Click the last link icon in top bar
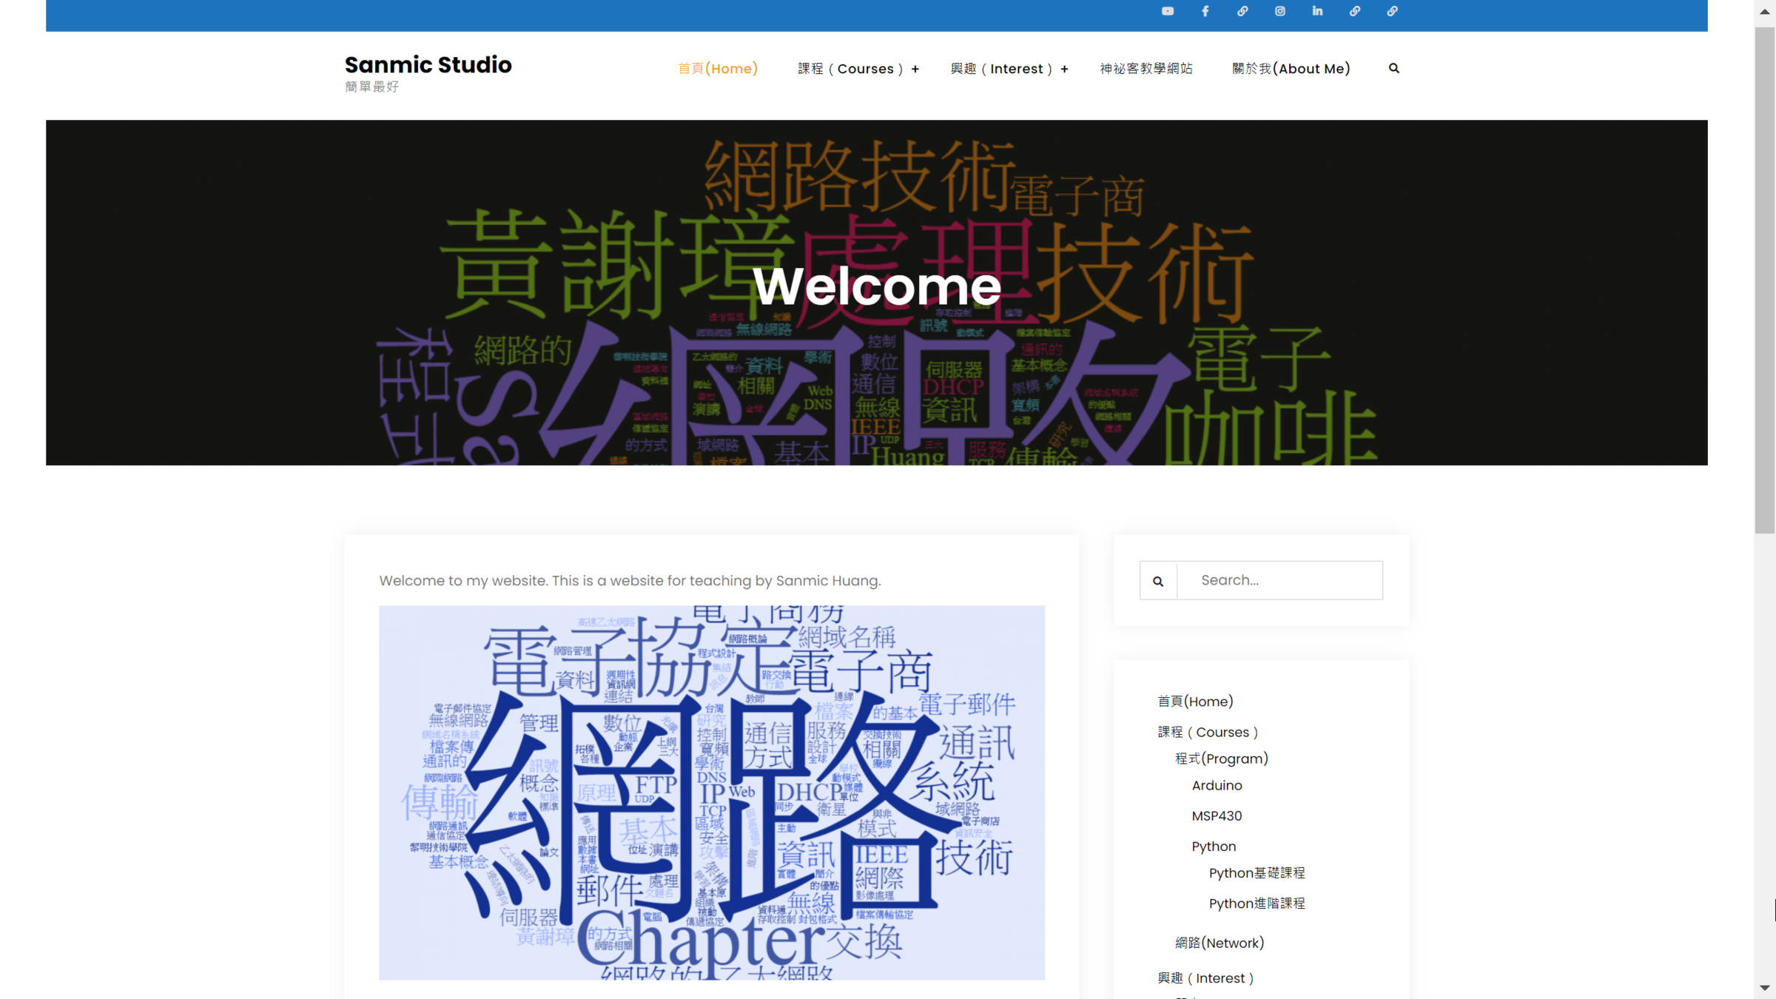The width and height of the screenshot is (1776, 999). (1392, 11)
